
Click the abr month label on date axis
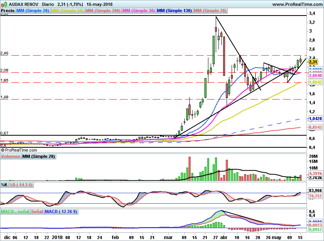pos(224,238)
